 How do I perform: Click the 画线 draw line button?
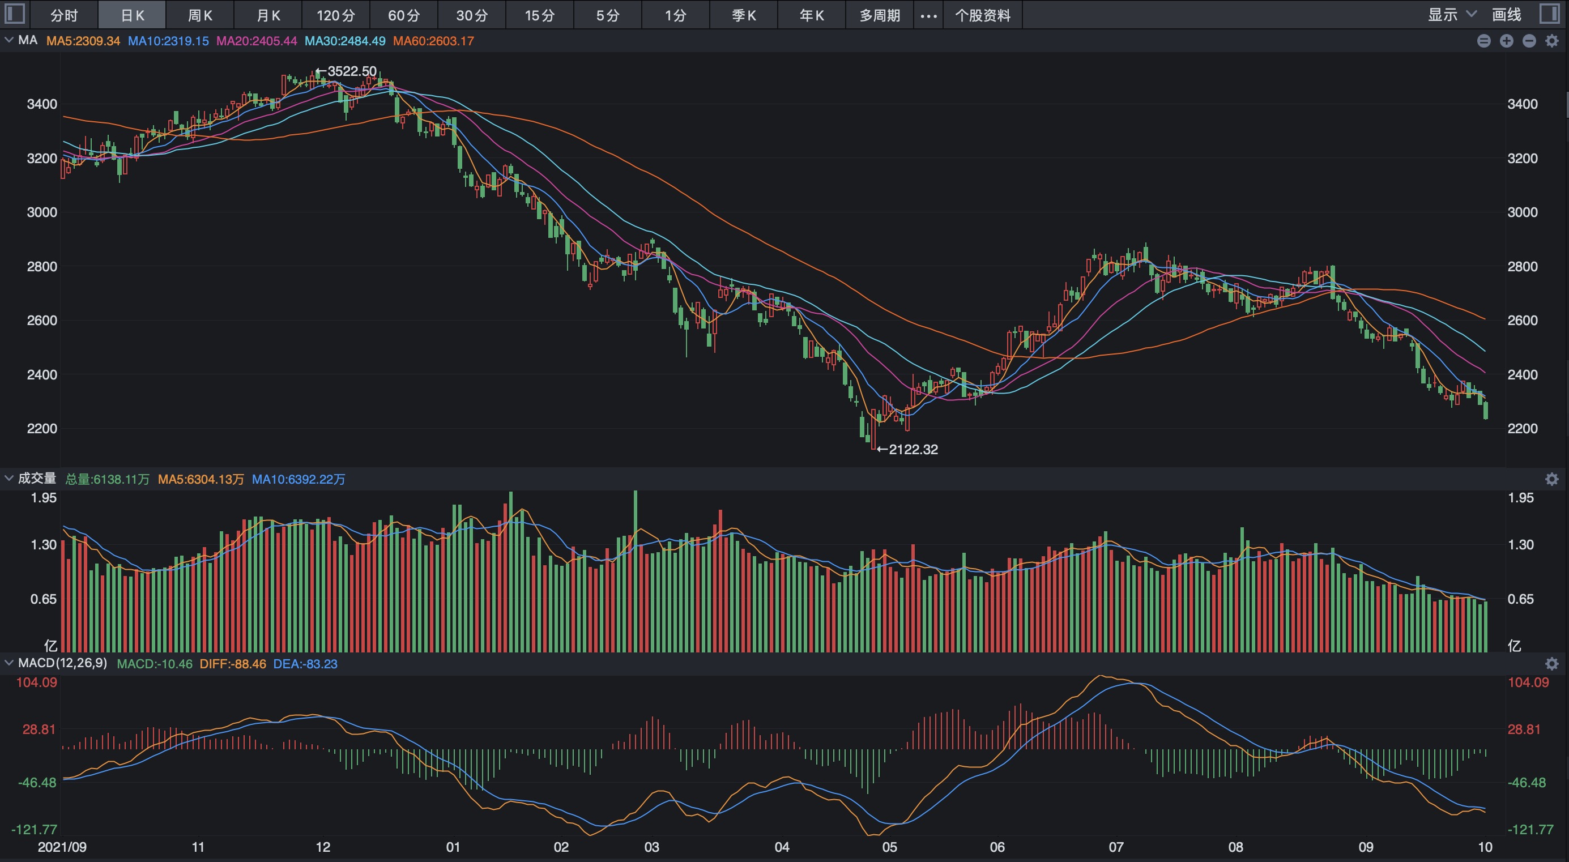[x=1506, y=15]
